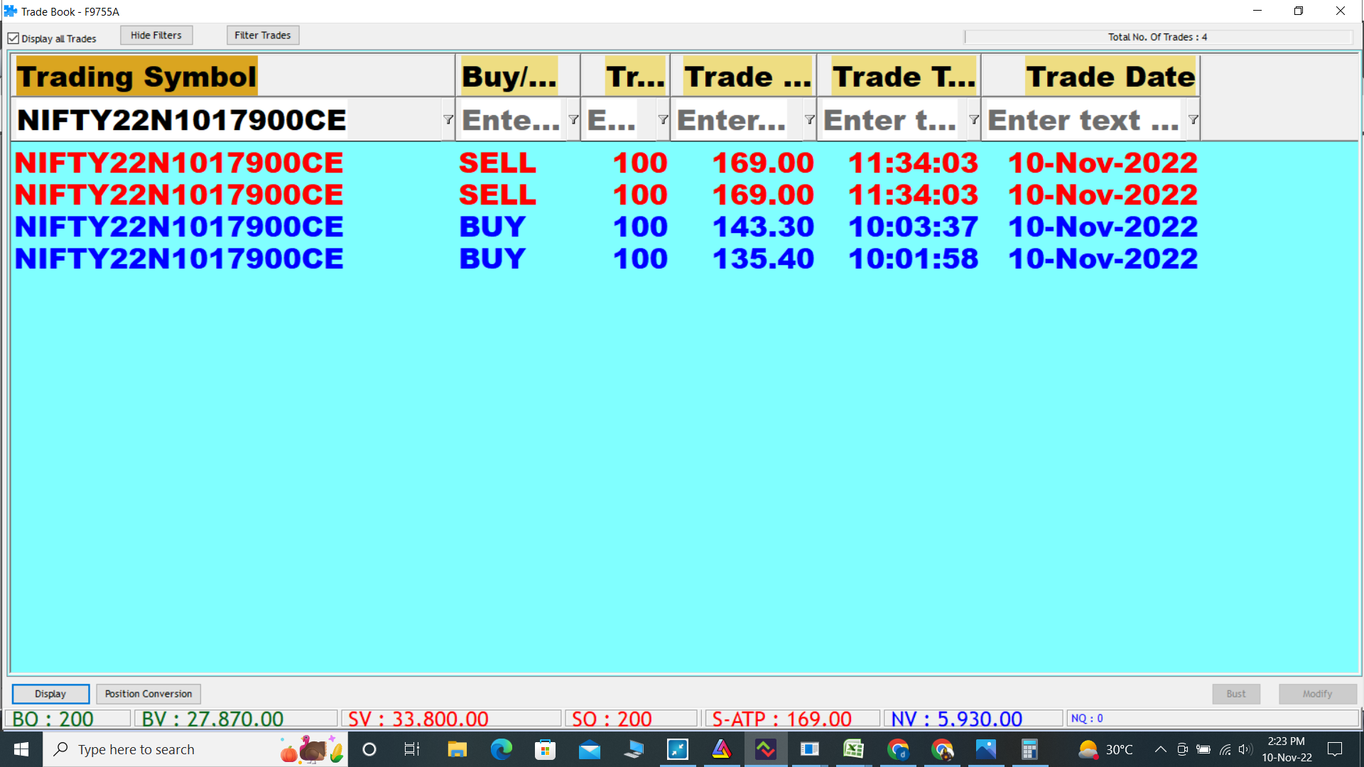1364x767 pixels.
Task: Open the blue arrows app in taskbar
Action: click(x=678, y=749)
